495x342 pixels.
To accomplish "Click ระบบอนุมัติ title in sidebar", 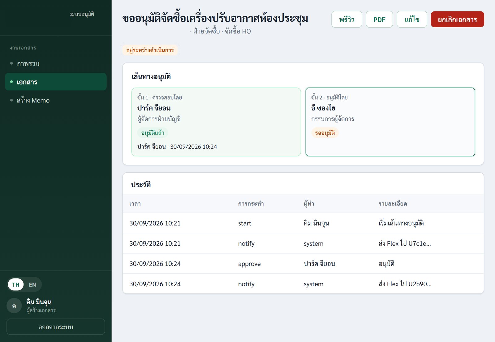I will click(x=82, y=14).
